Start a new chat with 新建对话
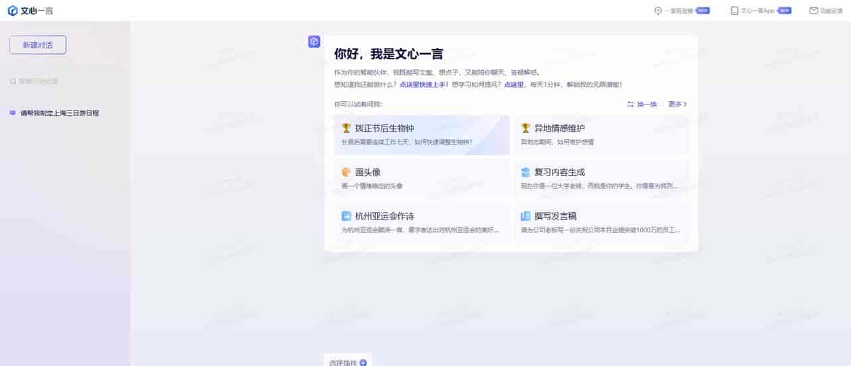Screen dimensions: 851x366 pos(38,45)
